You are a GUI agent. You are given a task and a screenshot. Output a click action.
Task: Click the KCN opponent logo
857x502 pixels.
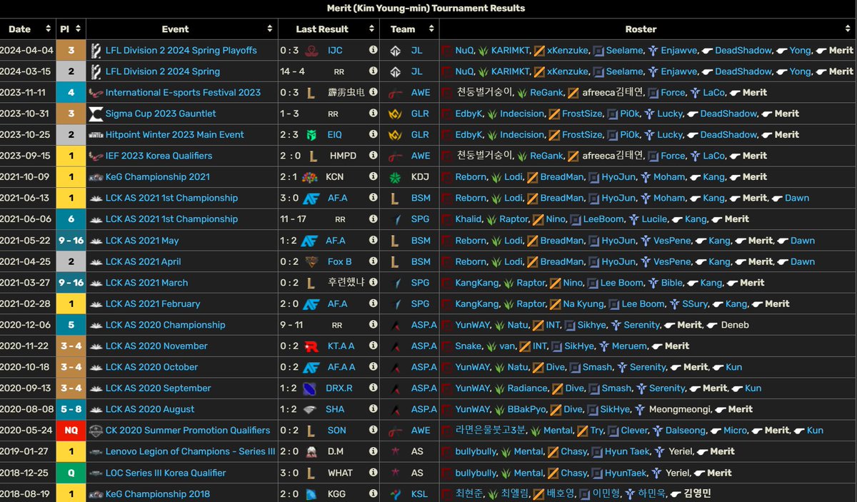pyautogui.click(x=311, y=177)
